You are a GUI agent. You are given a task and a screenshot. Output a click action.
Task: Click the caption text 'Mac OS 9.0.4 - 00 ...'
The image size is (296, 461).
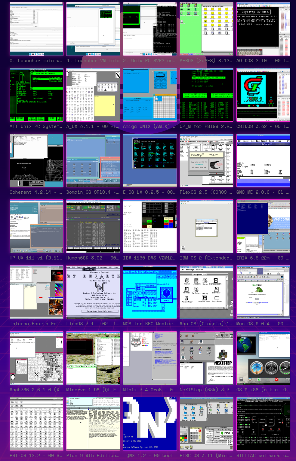click(263, 324)
